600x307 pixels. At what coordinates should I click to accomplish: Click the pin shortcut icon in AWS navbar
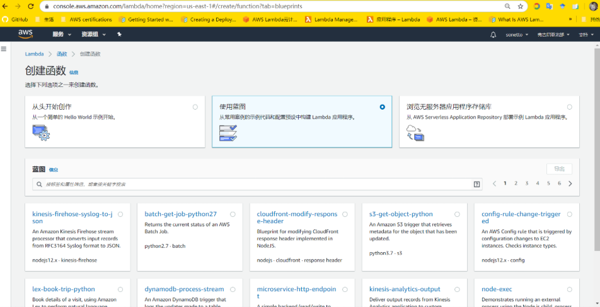pos(119,34)
